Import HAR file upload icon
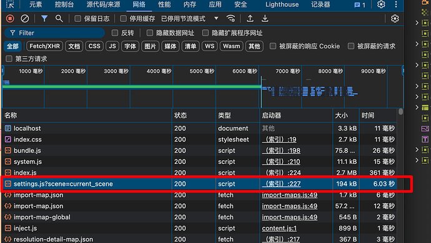The height and width of the screenshot is (243, 431). [x=250, y=19]
